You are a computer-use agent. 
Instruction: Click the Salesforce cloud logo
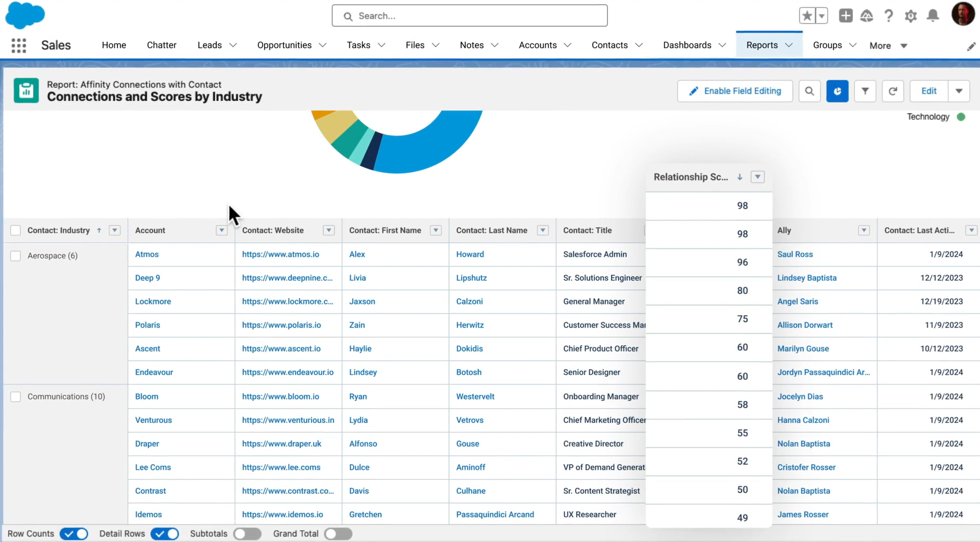coord(25,15)
